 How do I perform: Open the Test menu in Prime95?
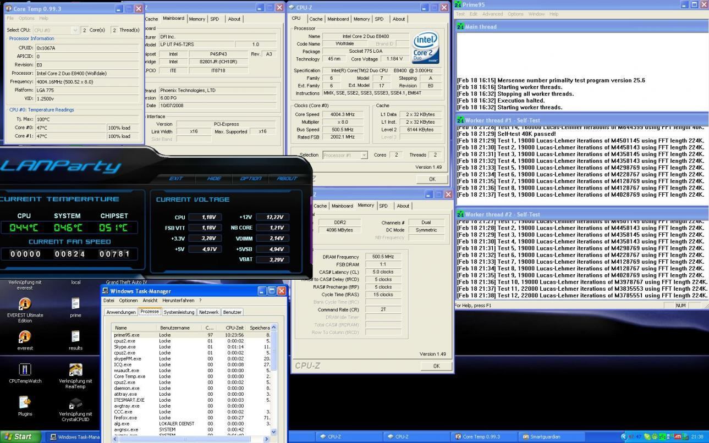(460, 14)
